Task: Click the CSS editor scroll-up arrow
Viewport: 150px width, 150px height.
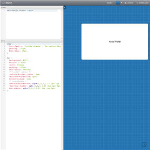Action: coord(62,44)
